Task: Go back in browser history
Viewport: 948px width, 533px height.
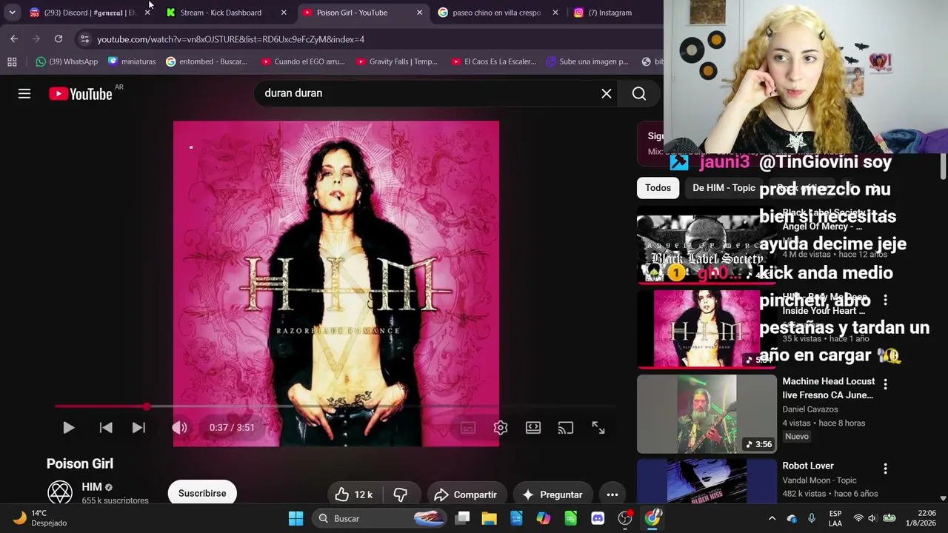Action: tap(14, 38)
